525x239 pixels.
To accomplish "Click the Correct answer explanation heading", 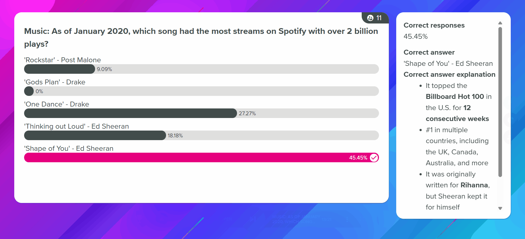I will [449, 75].
